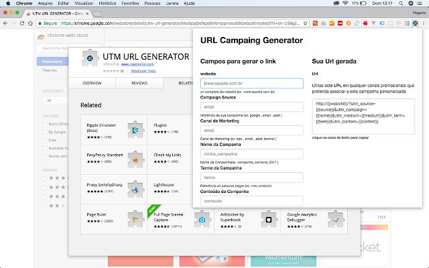Click the Canal de Marketing input field

252,130
